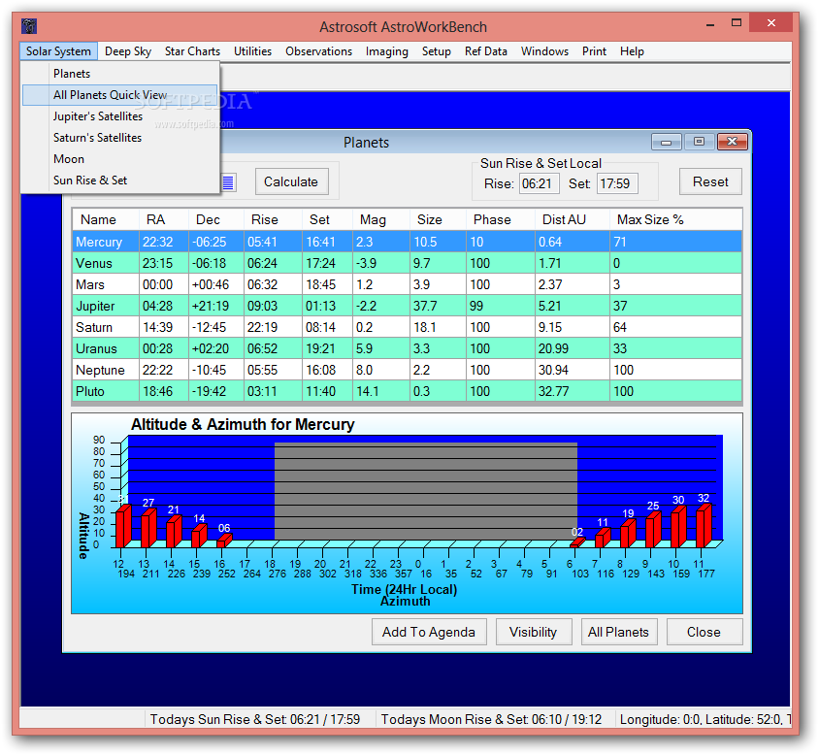Select the Saturn row in the table
This screenshot has height=755, width=819.
point(407,328)
